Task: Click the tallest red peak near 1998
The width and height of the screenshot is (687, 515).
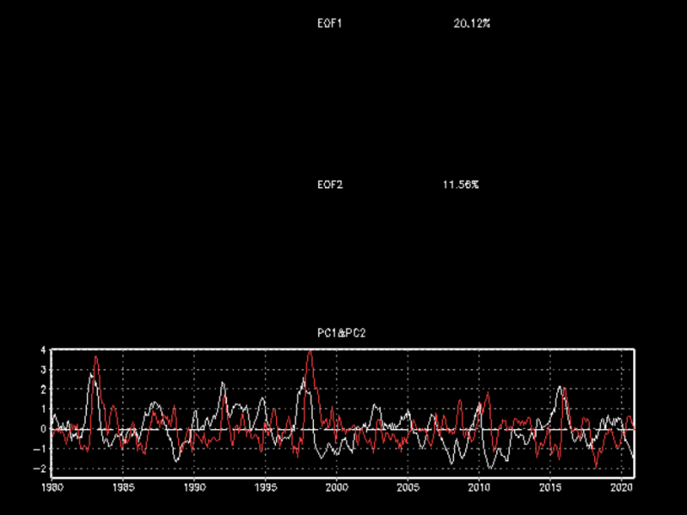Action: 310,351
